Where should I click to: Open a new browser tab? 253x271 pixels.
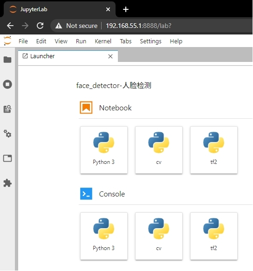[126, 9]
